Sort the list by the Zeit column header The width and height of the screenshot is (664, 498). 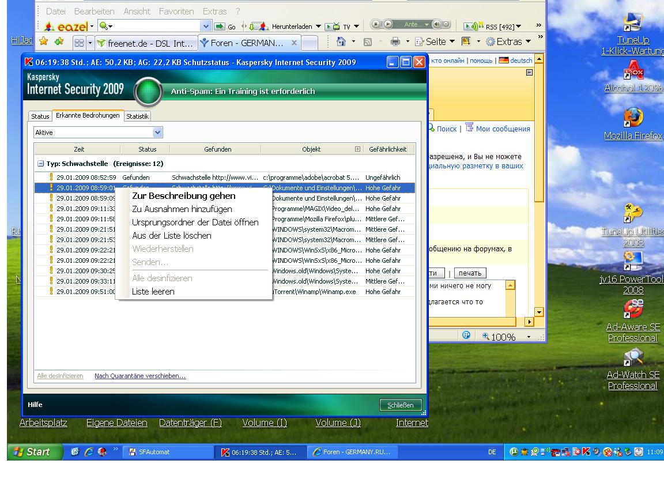[78, 149]
